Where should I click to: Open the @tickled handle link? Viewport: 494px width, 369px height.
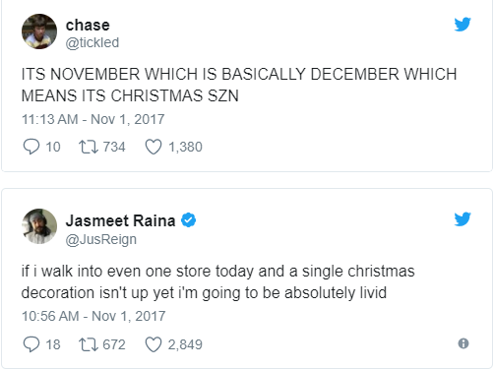(93, 42)
